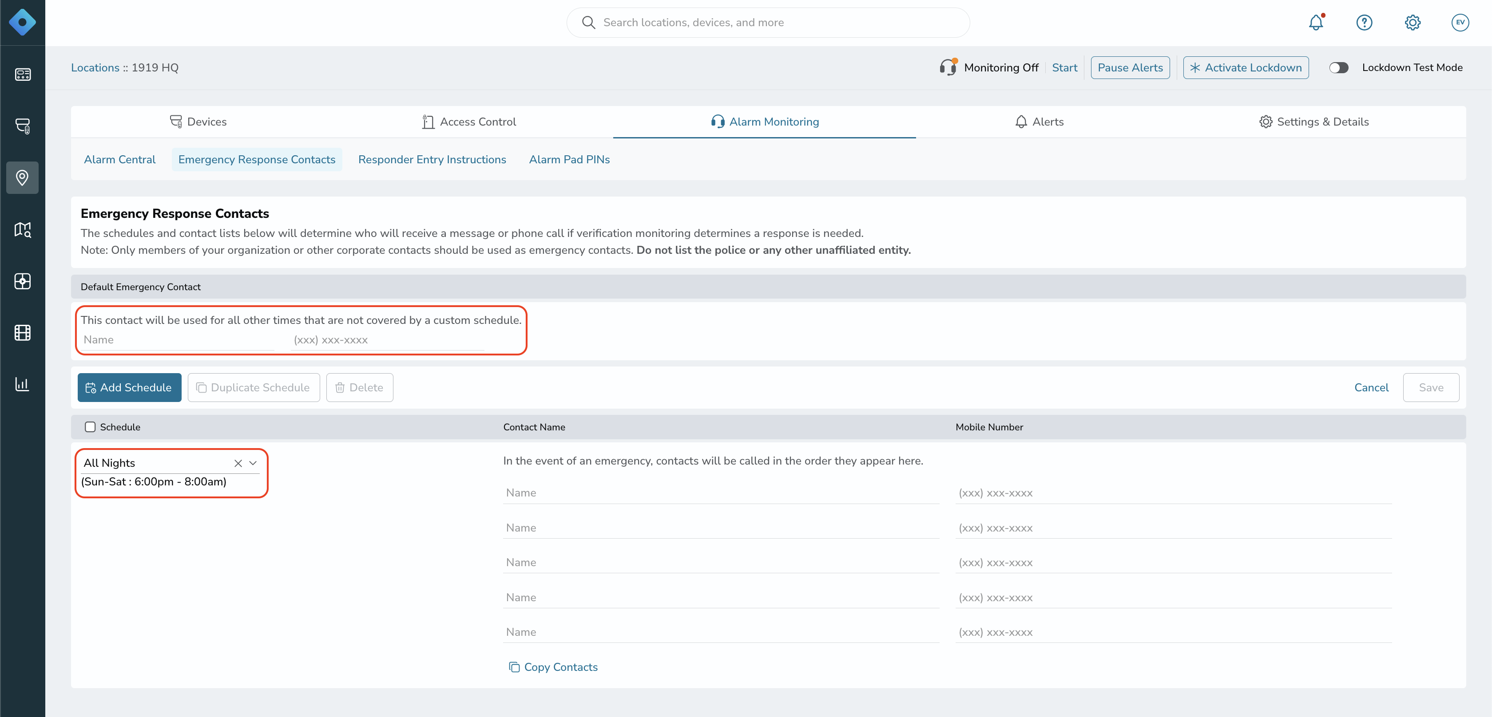
Task: Check the Schedule select-all checkbox
Action: click(90, 427)
